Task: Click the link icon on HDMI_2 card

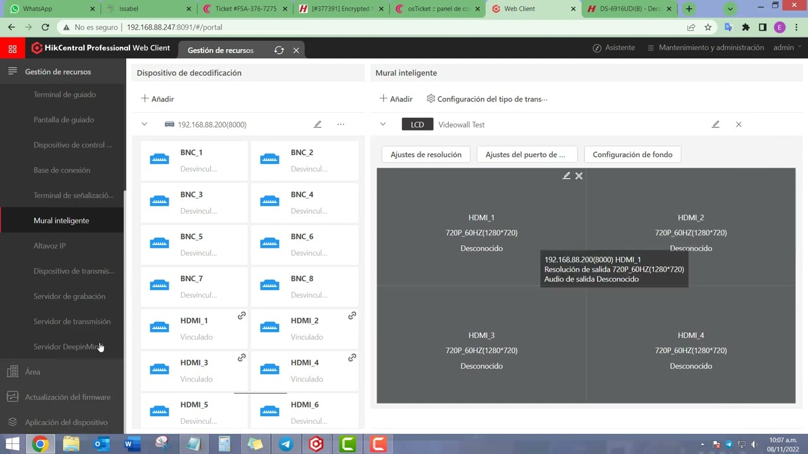Action: pyautogui.click(x=352, y=315)
